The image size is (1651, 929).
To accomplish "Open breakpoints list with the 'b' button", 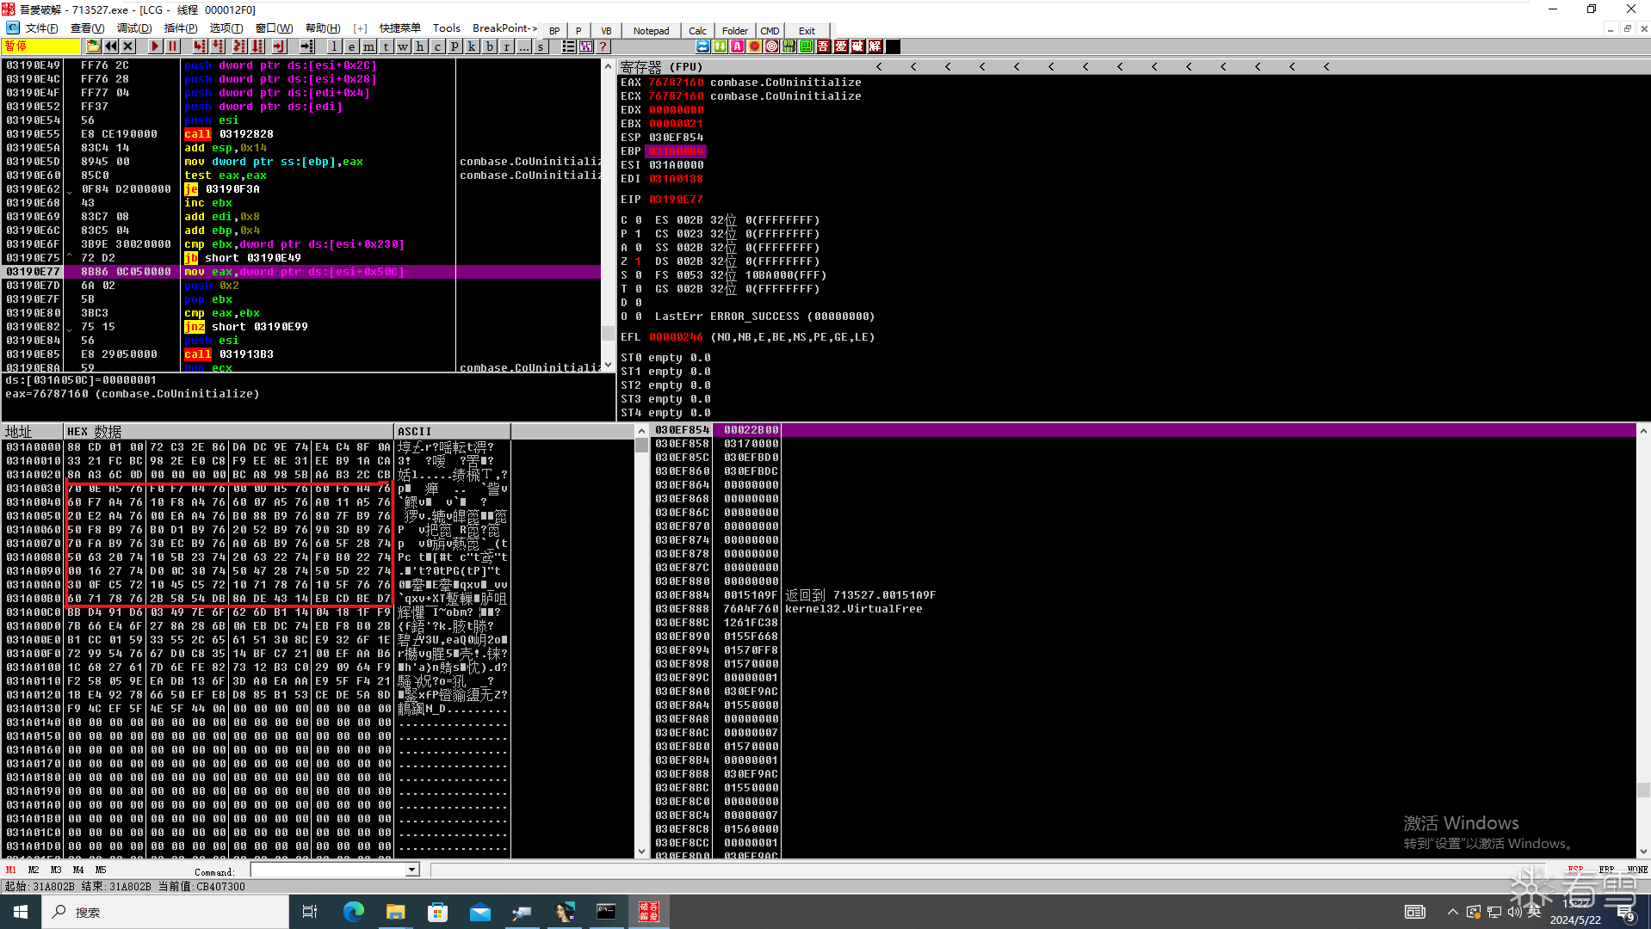I will 489,46.
